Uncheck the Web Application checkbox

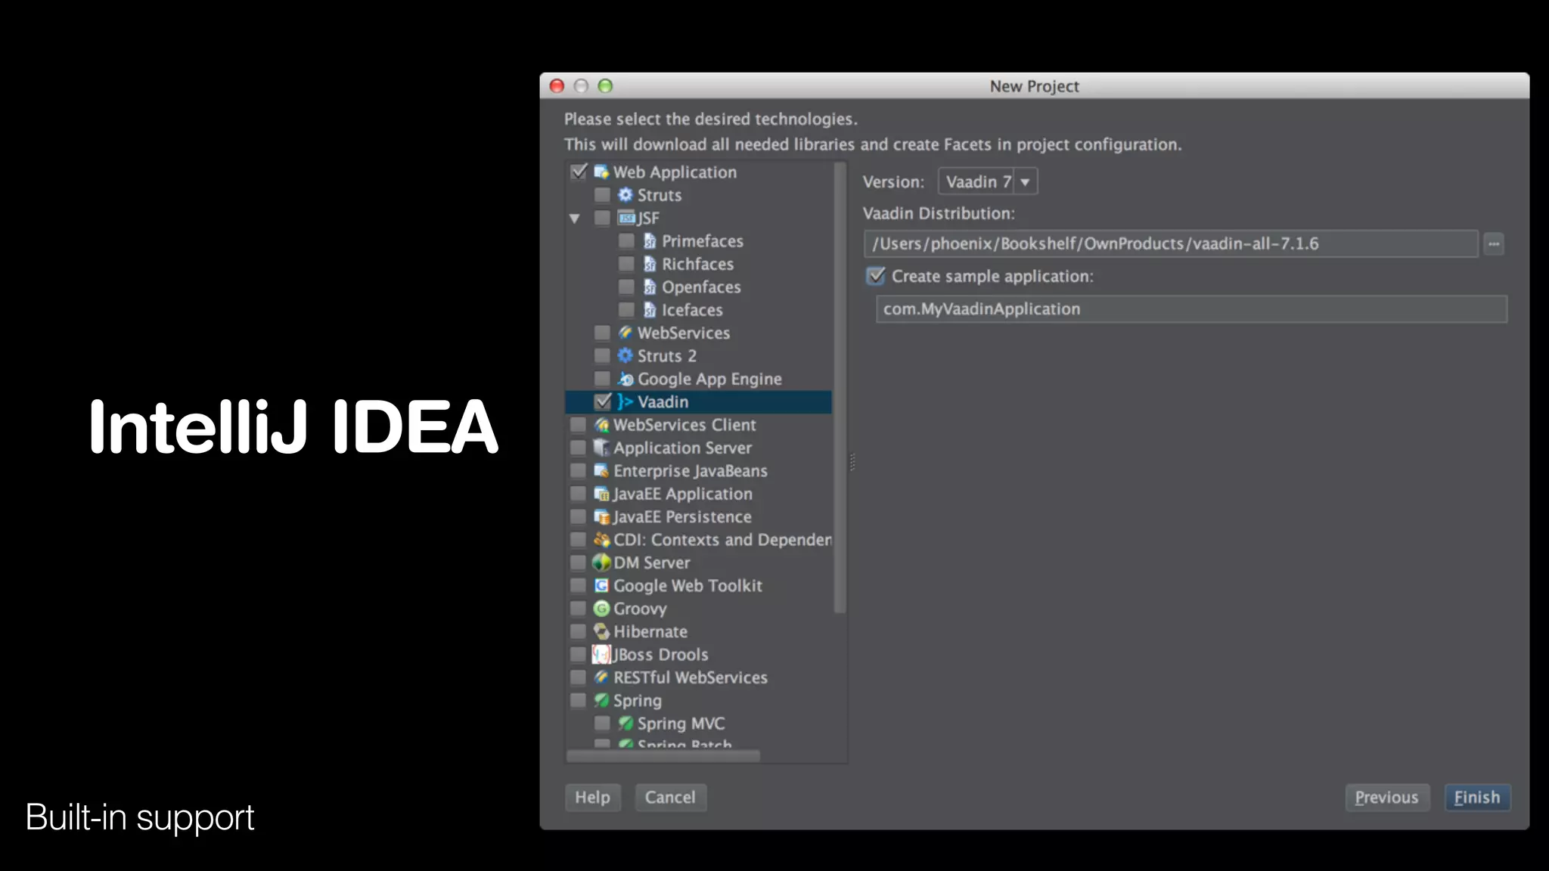[579, 172]
